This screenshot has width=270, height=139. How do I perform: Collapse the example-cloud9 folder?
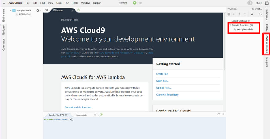tap(11, 10)
